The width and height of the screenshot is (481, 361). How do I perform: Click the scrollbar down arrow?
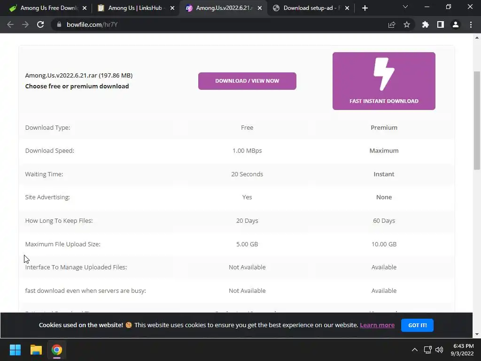477,334
